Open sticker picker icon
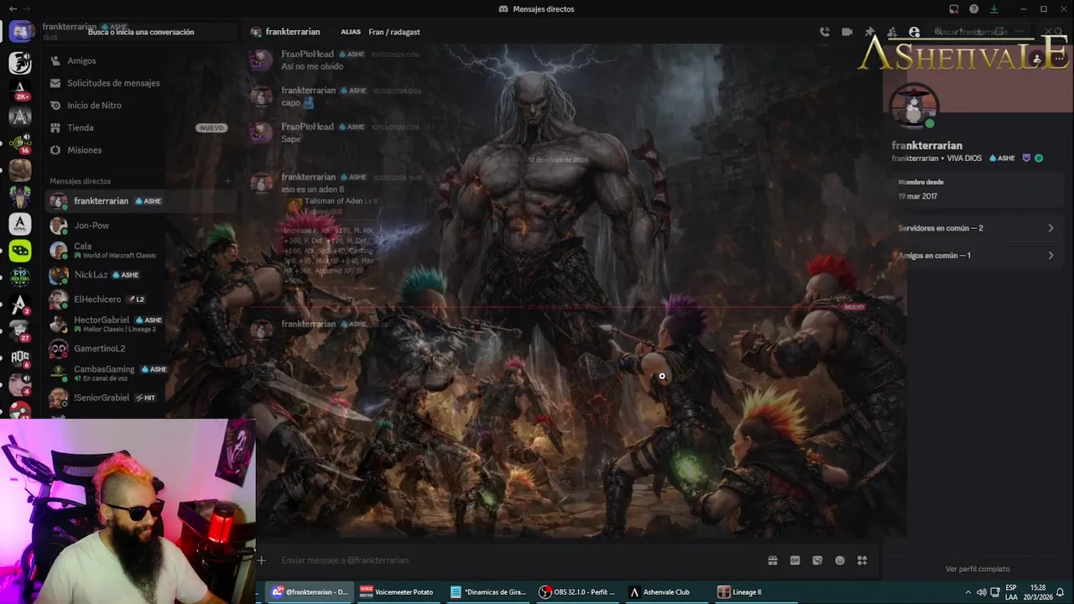This screenshot has width=1074, height=604. click(817, 560)
